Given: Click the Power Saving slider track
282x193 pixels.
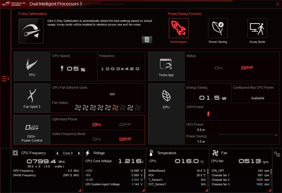Looking at the screenshot, I should (x=248, y=135).
